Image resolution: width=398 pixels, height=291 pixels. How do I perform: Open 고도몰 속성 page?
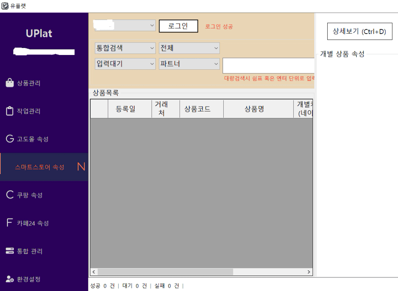click(x=44, y=139)
